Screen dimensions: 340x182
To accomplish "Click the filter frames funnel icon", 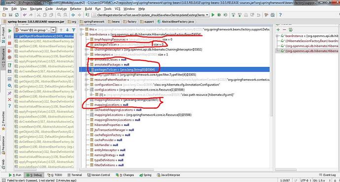I will click(73, 30).
